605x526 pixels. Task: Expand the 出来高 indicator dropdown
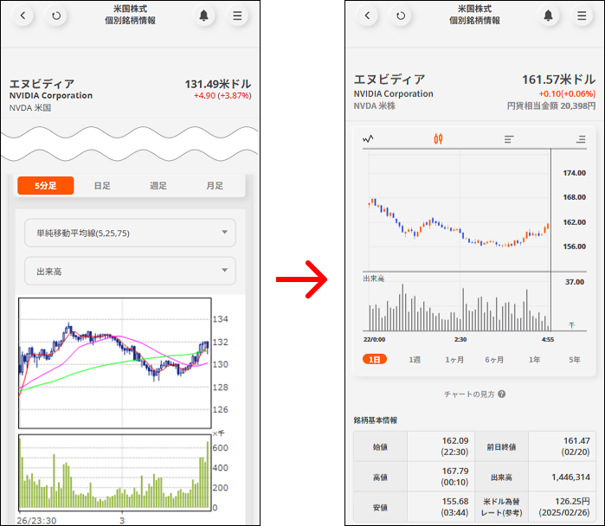coord(130,271)
